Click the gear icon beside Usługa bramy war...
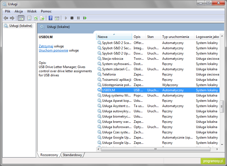The height and width of the screenshot is (166, 227). [x=99, y=121]
